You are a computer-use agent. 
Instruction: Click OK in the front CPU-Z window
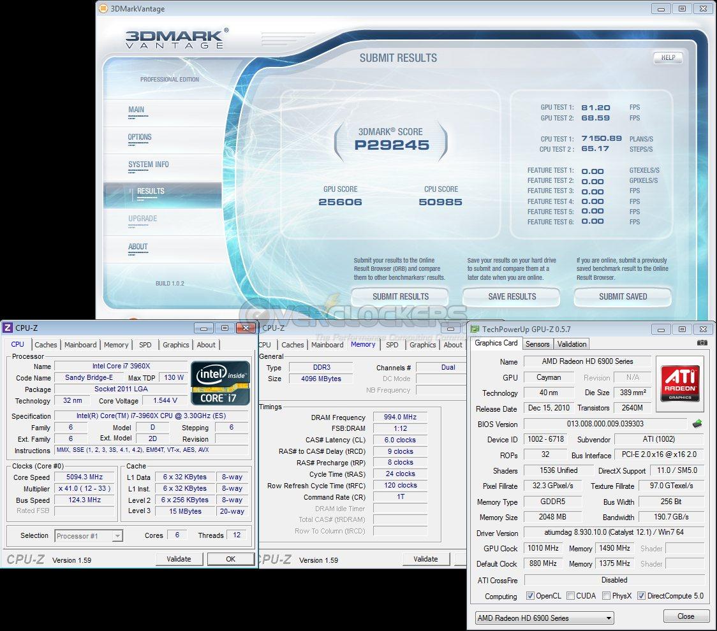[230, 559]
